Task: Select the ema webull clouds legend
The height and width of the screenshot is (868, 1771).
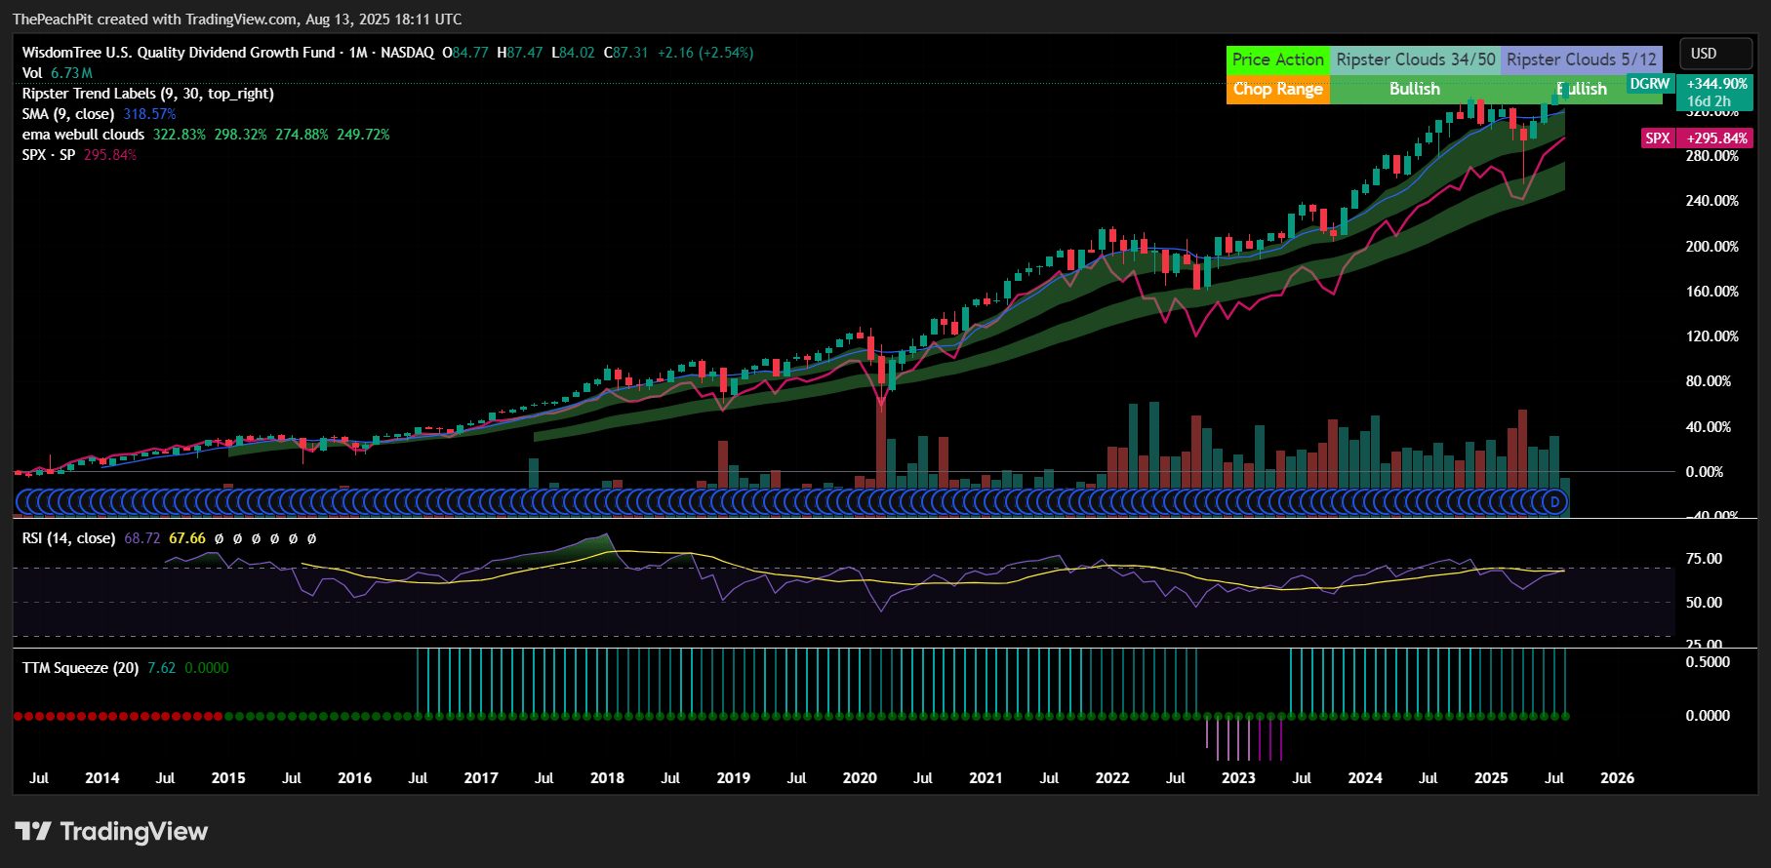Action: (83, 135)
